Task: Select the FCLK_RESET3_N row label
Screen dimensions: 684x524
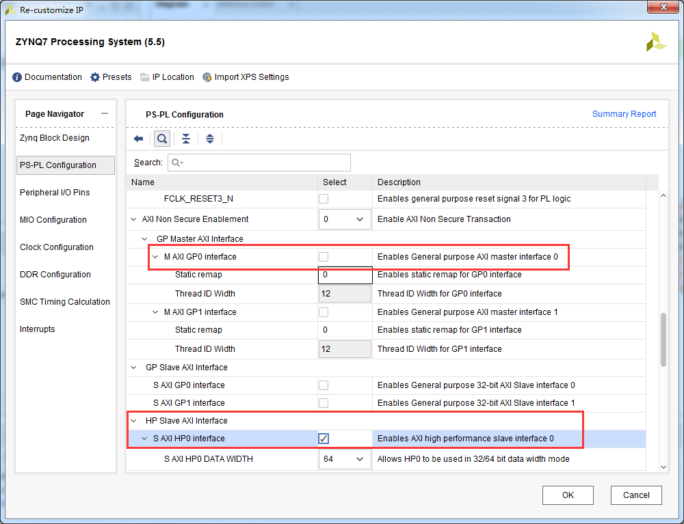Action: coord(198,199)
